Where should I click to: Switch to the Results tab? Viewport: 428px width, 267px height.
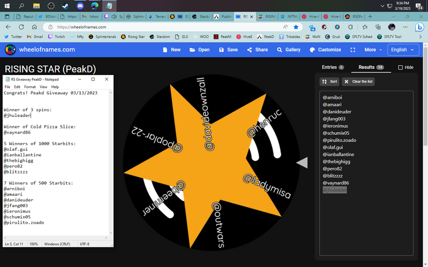click(371, 67)
